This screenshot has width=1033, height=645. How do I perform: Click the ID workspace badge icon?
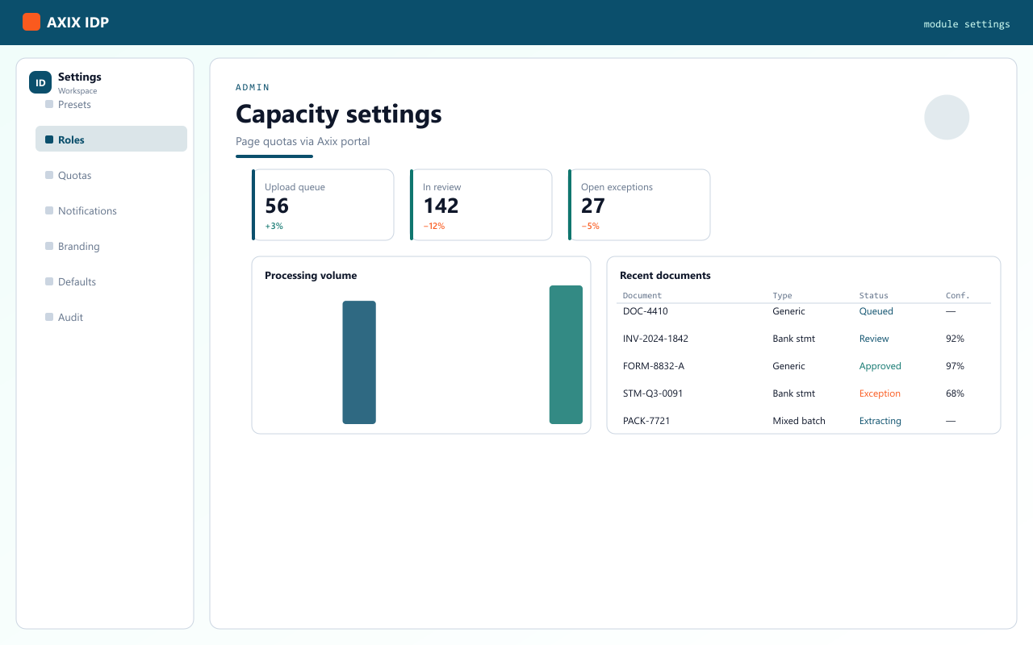click(40, 82)
